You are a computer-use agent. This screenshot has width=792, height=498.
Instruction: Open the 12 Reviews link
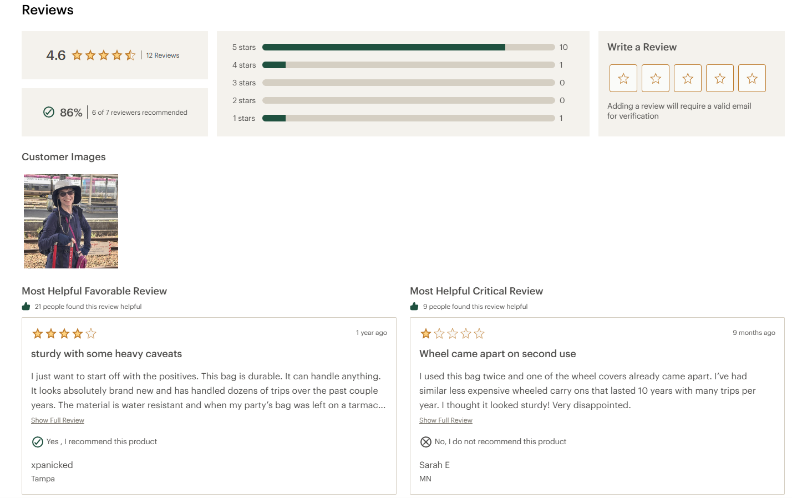163,55
